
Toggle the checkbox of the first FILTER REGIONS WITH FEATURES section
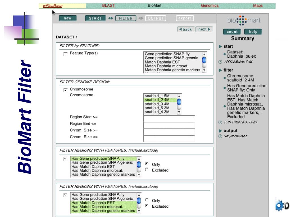[65, 159]
